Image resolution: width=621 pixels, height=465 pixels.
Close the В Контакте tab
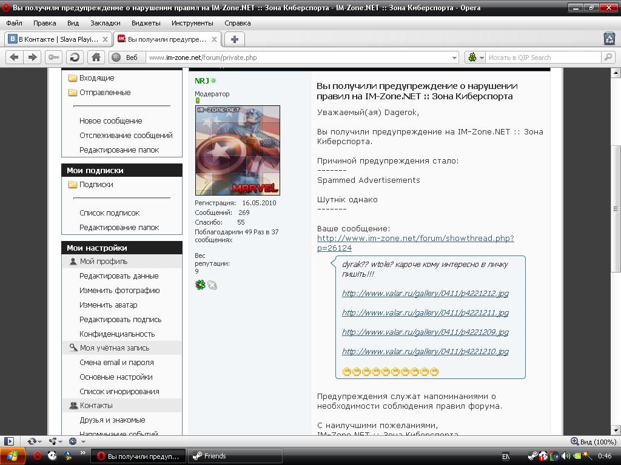105,39
